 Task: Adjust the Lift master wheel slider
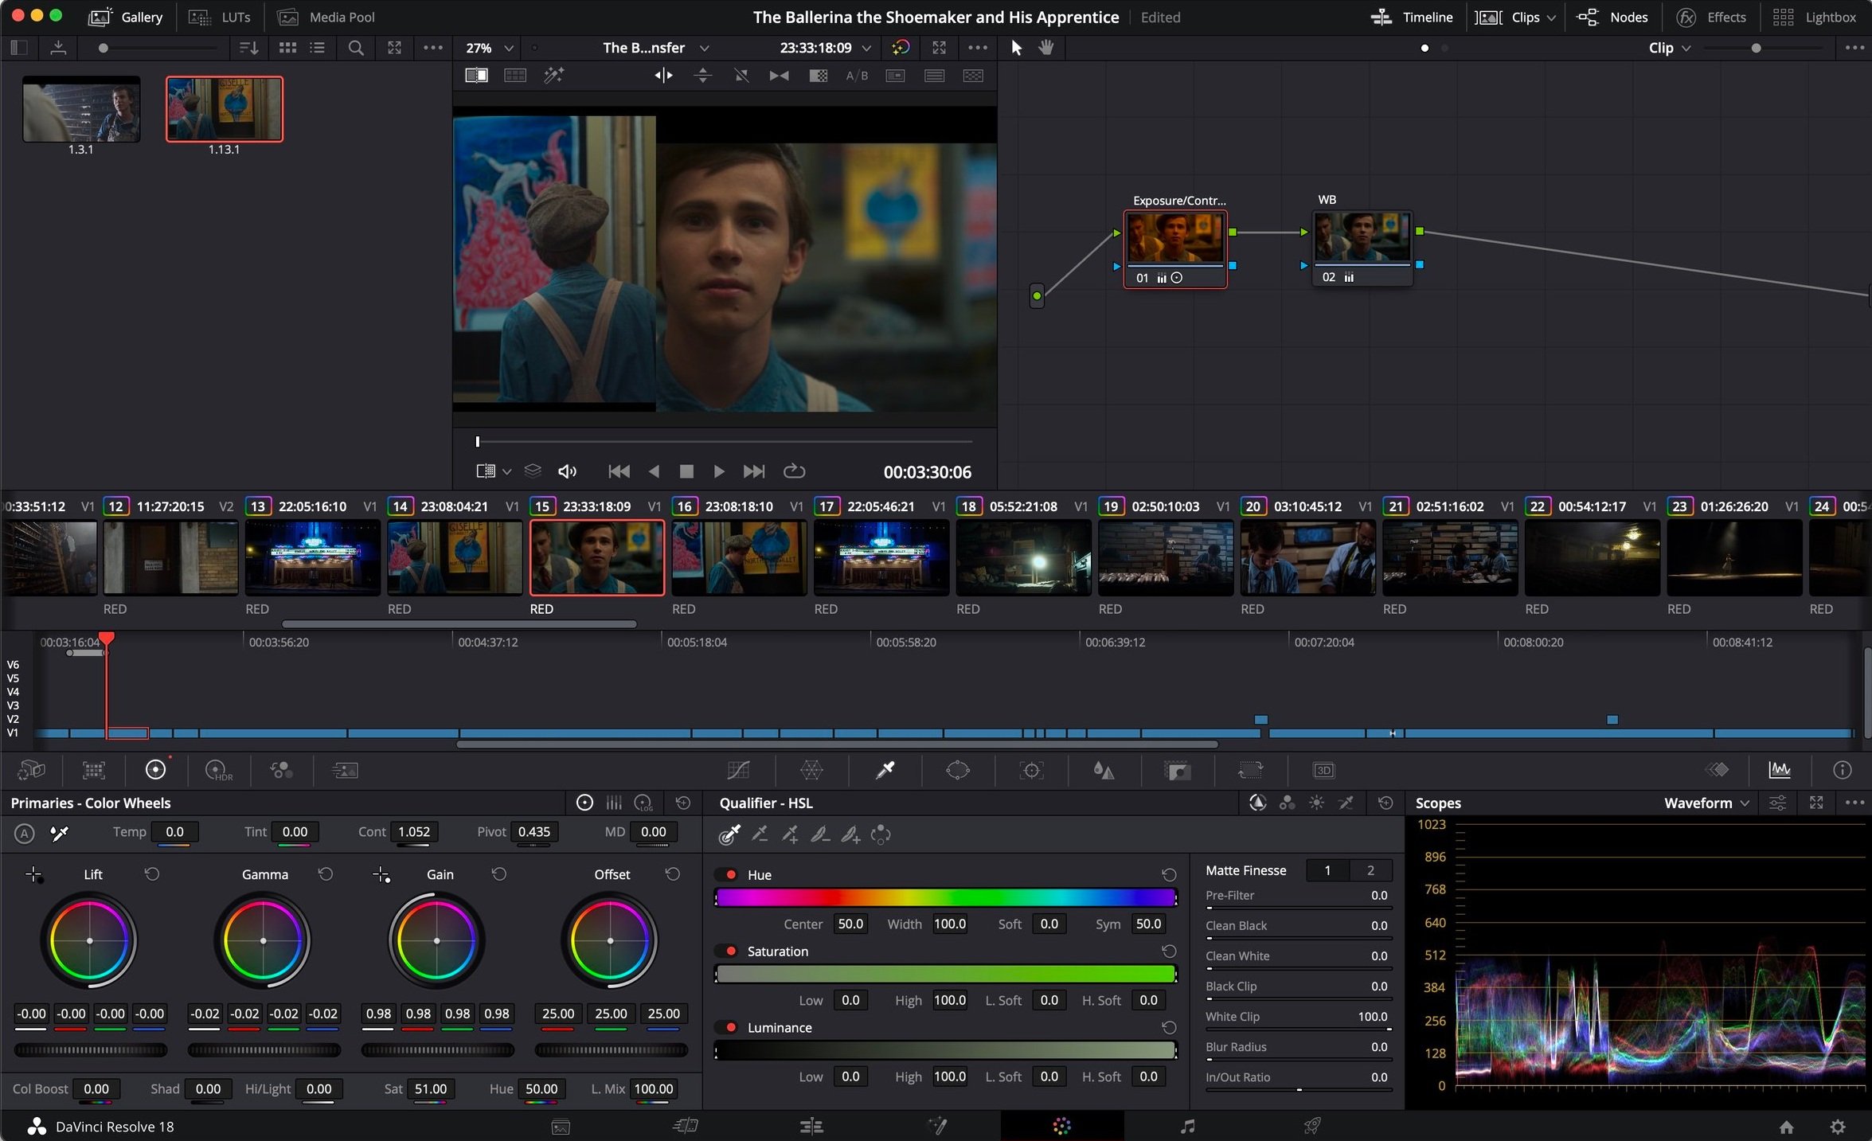tap(90, 1050)
